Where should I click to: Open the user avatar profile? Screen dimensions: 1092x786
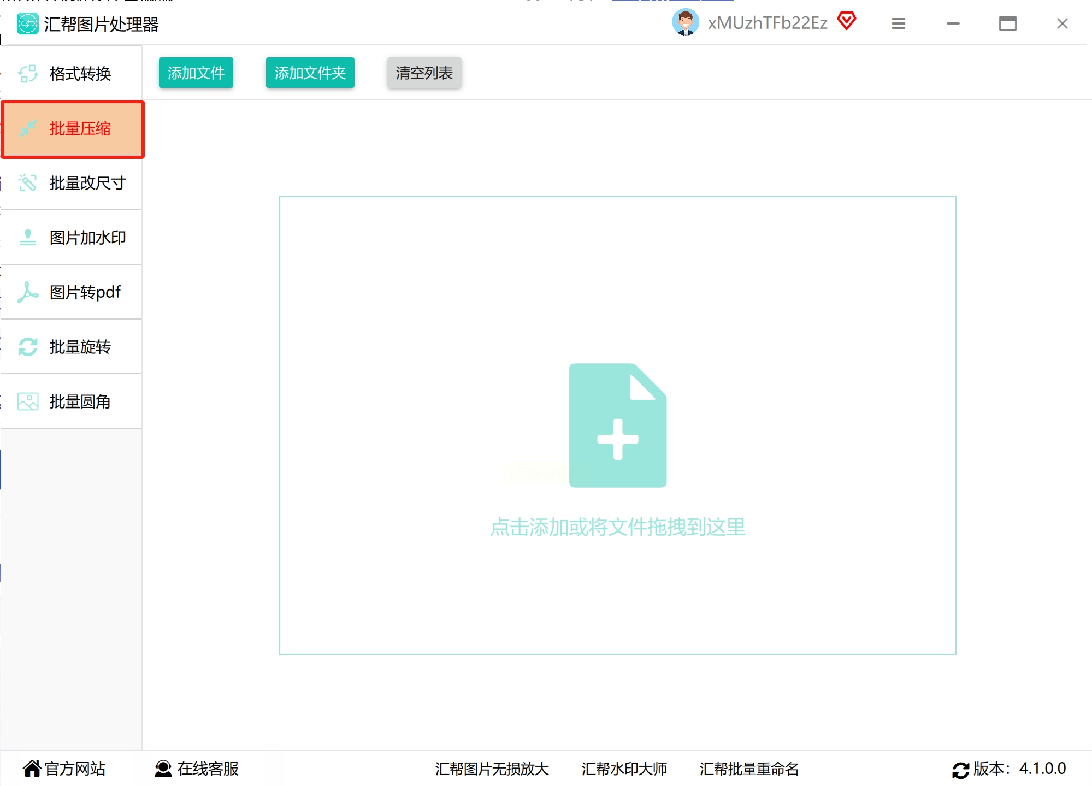(x=686, y=22)
